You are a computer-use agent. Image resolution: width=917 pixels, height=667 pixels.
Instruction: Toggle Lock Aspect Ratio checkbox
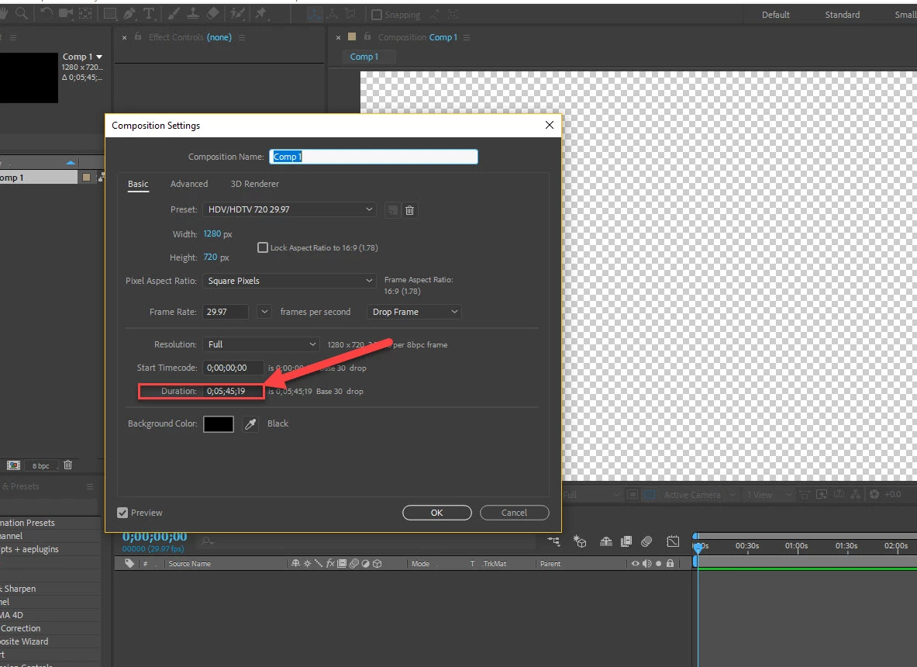coord(263,247)
